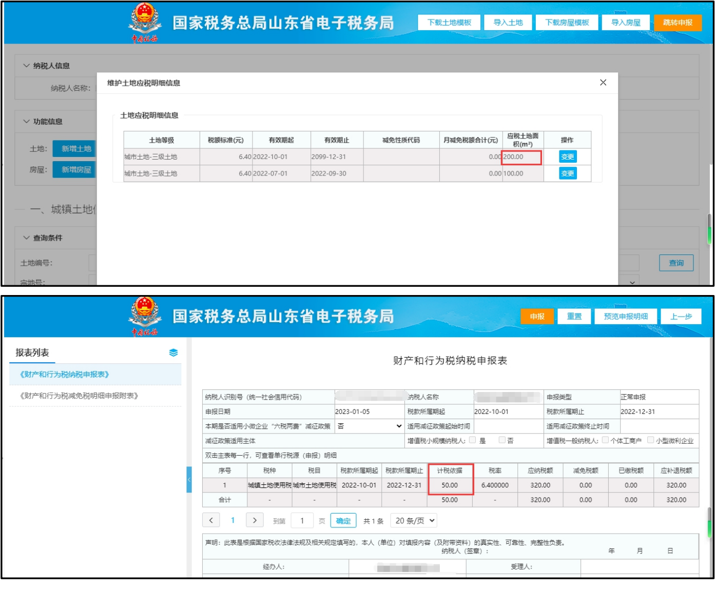Click the previous page arrow in pagination

tap(211, 520)
